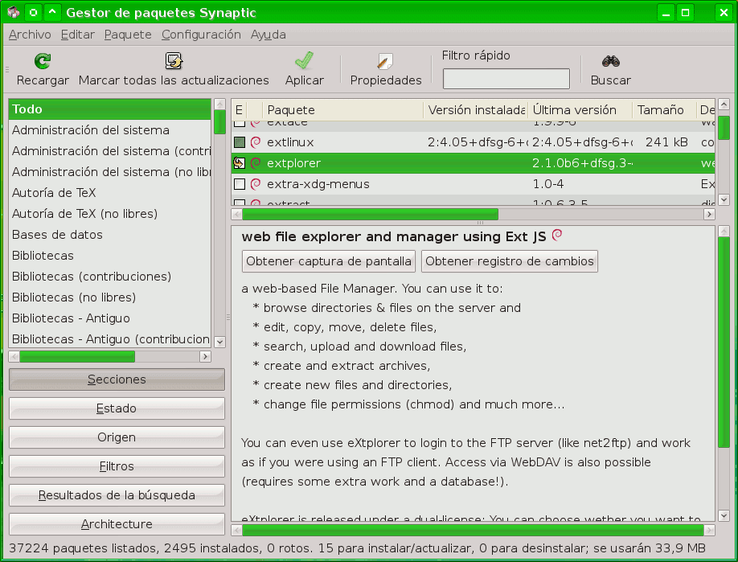738x562 pixels.
Task: Click Debian swirl icon beside extplorer
Action: point(256,163)
